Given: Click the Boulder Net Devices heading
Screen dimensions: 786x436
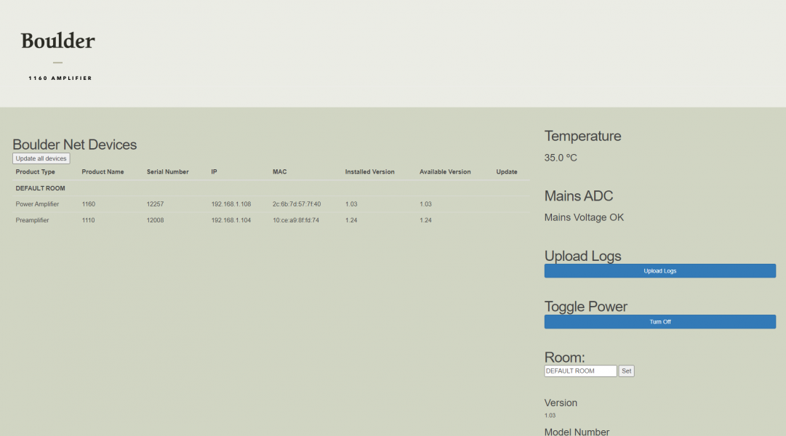Looking at the screenshot, I should click(x=75, y=145).
